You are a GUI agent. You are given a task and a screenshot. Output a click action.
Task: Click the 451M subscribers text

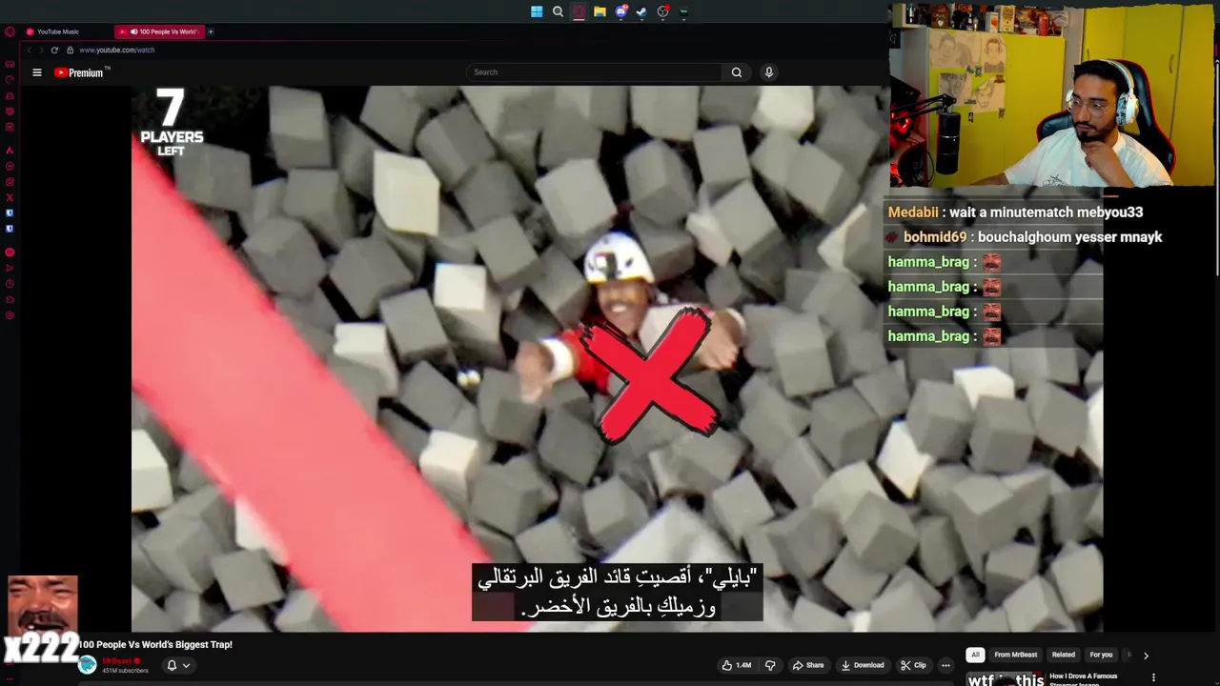point(125,671)
